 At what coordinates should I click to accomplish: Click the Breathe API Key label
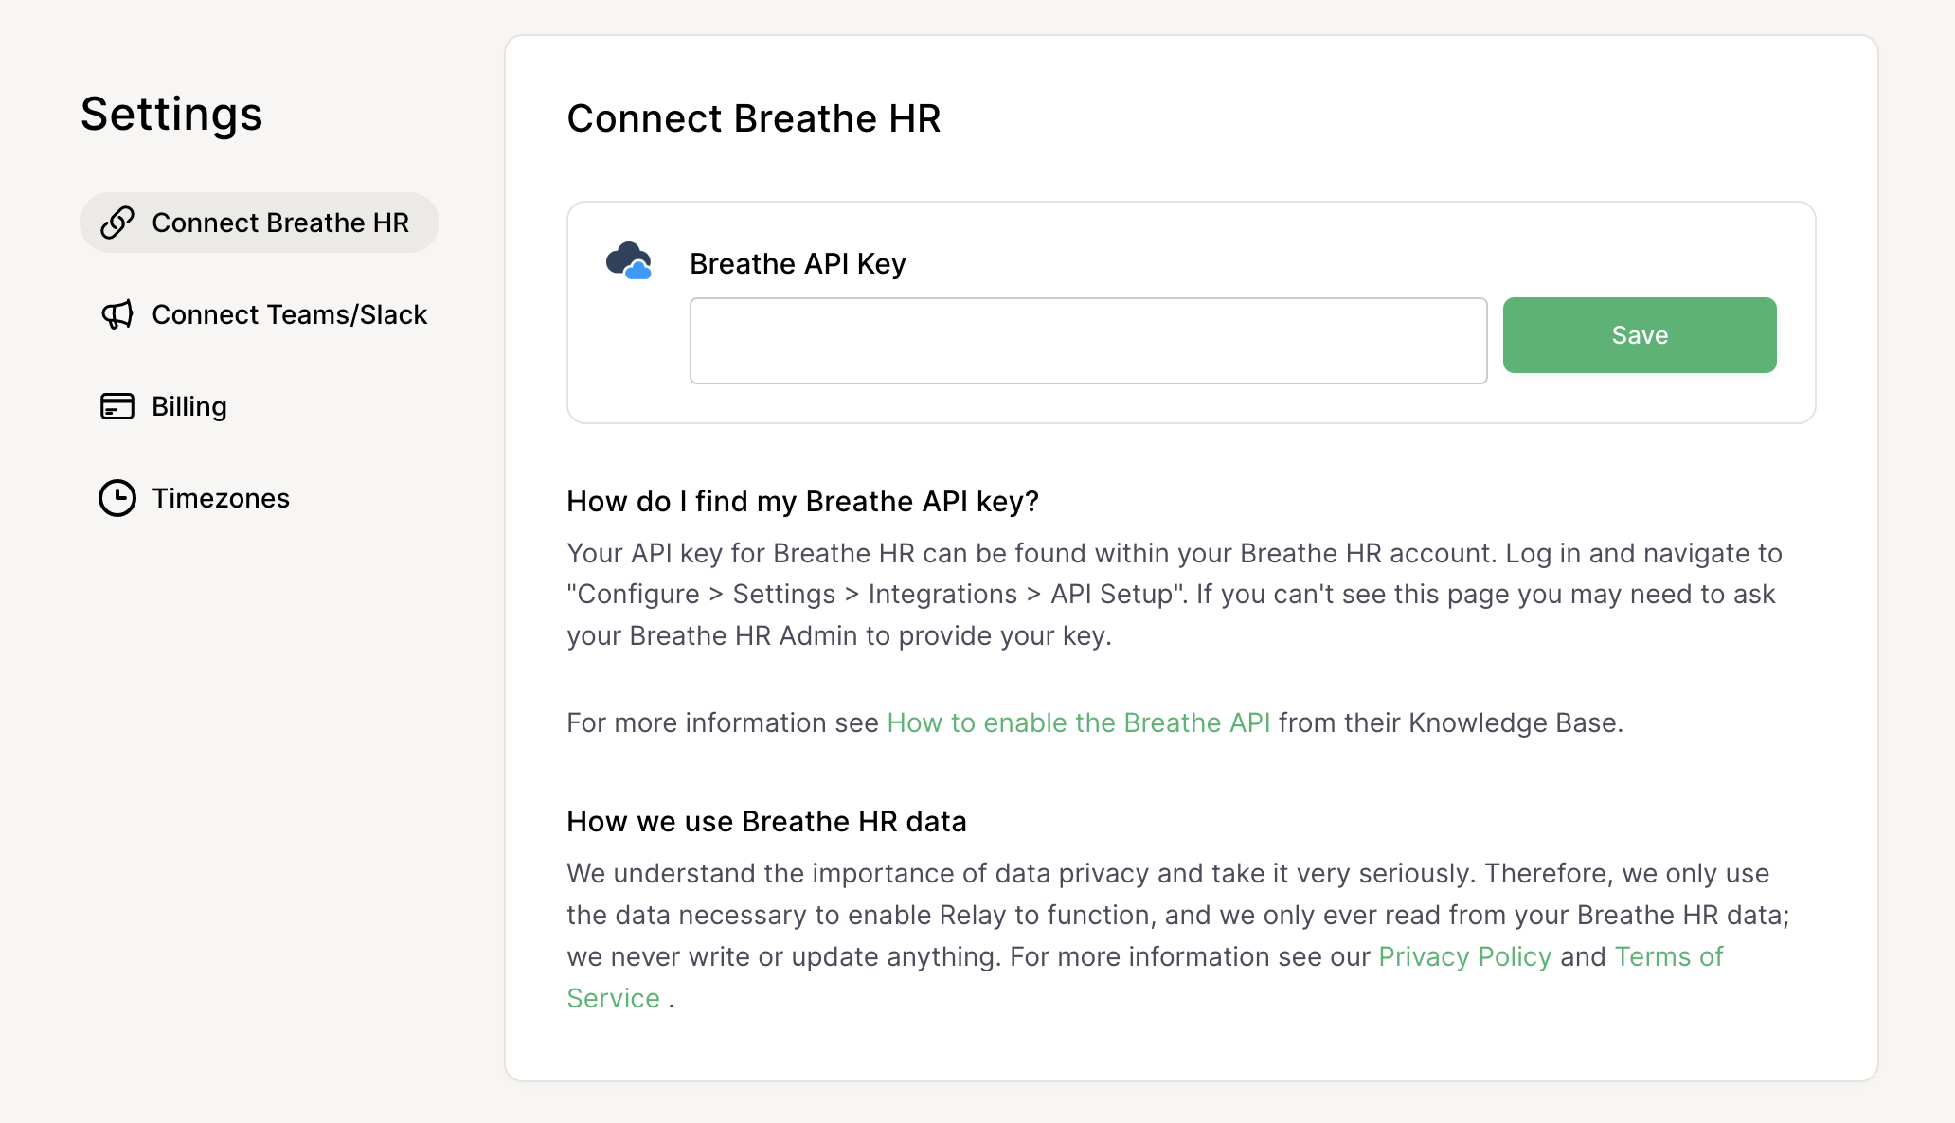coord(798,263)
